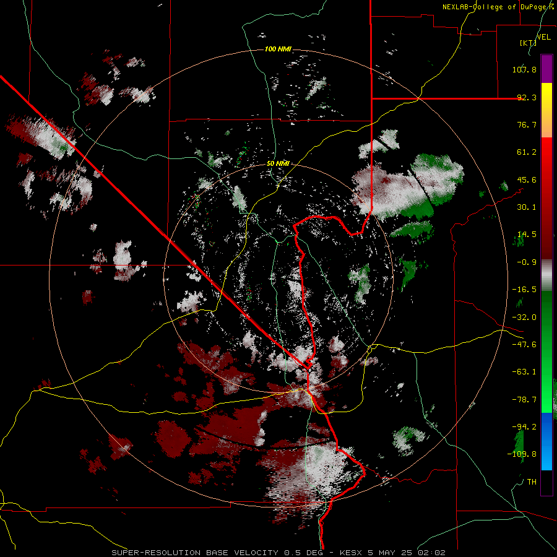Select the yellow-orange band on velocity color bar
Viewport: 557px width, 557px height.
(546, 110)
